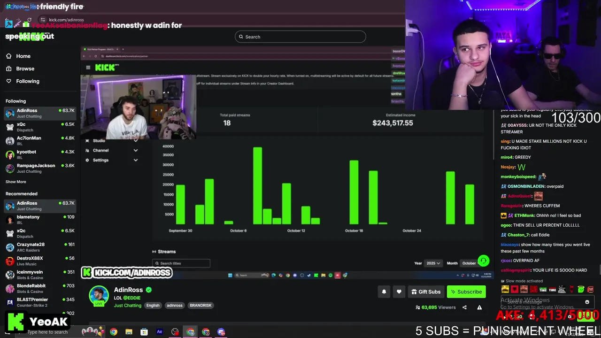Open kyootbot channel in sidebar
The image size is (601, 338).
[x=40, y=154]
